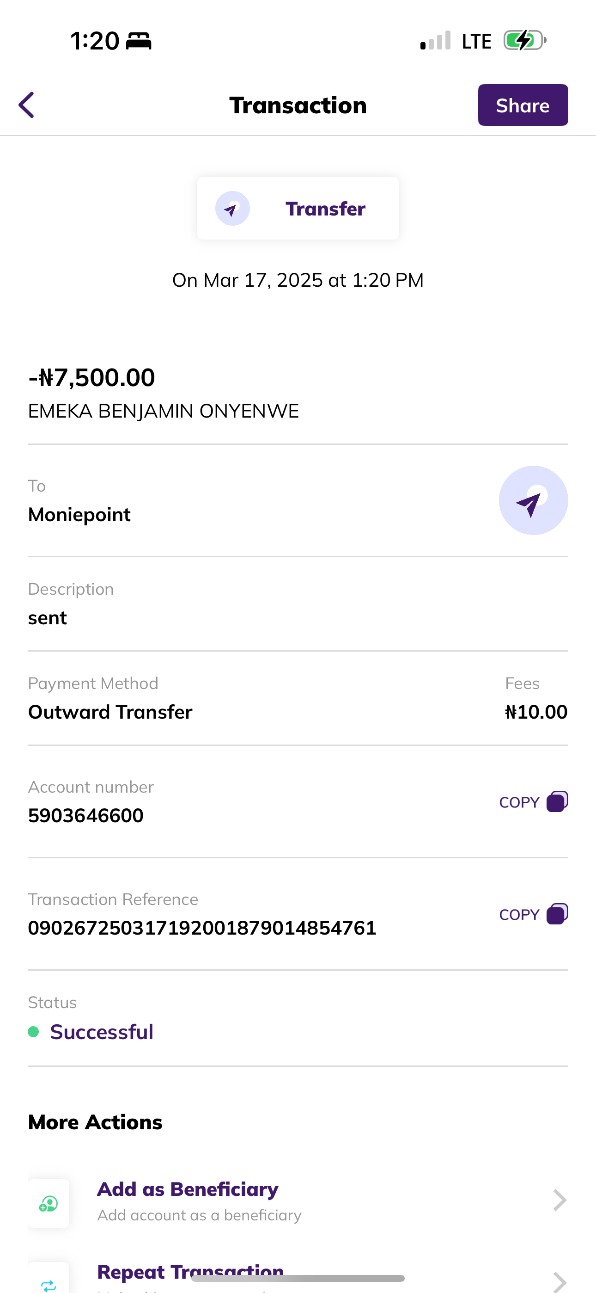The image size is (596, 1293).
Task: Select the Add as Beneficiary option
Action: coord(188,1189)
